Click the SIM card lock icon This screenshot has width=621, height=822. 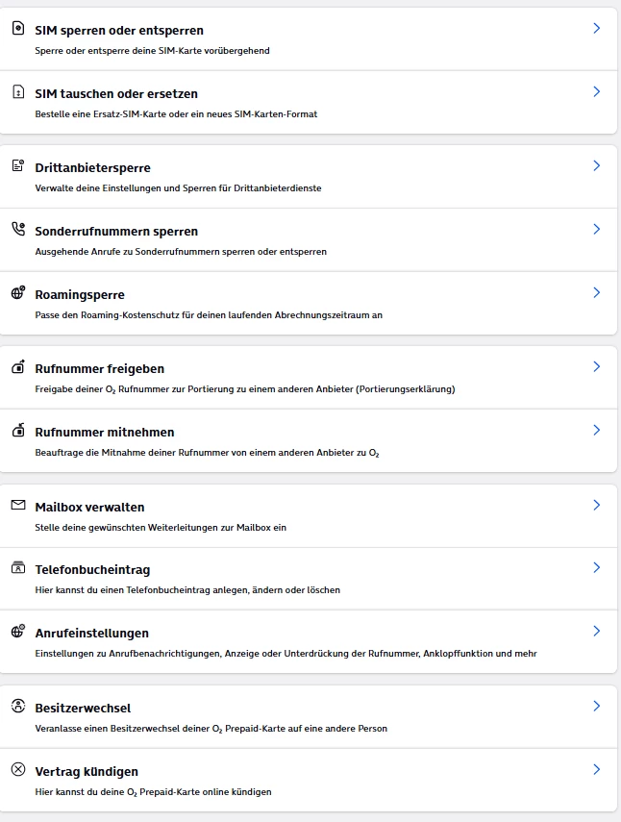click(x=17, y=29)
